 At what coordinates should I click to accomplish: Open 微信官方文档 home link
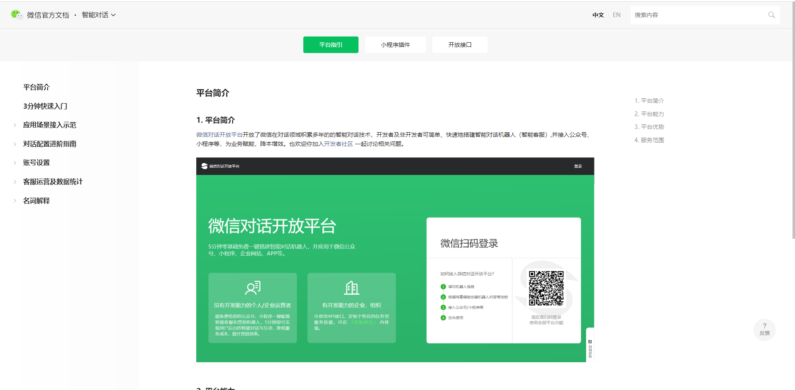click(x=48, y=15)
